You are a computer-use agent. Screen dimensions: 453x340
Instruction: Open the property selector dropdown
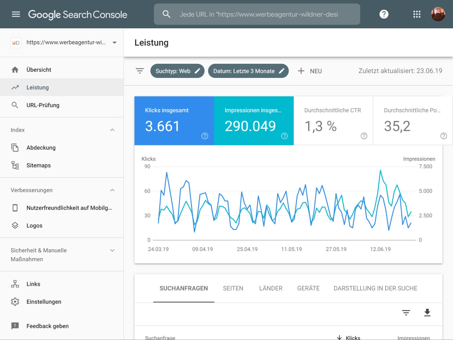114,42
